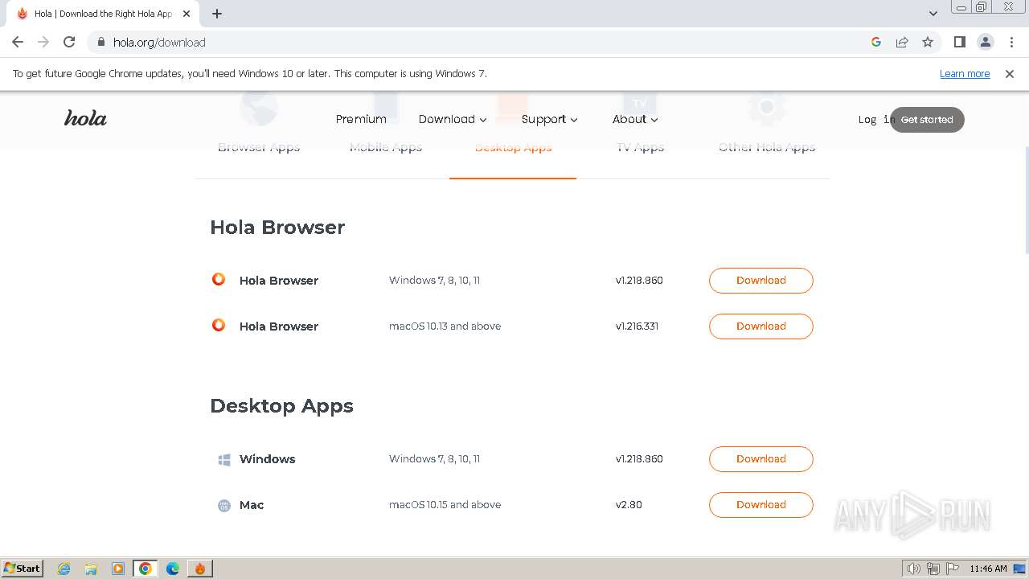This screenshot has width=1029, height=579.
Task: Open Hola app from taskbar
Action: coord(200,569)
